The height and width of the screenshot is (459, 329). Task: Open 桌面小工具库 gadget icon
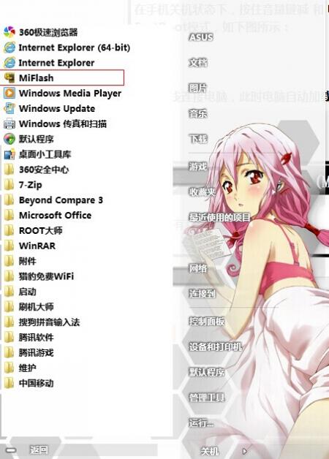pos(10,154)
